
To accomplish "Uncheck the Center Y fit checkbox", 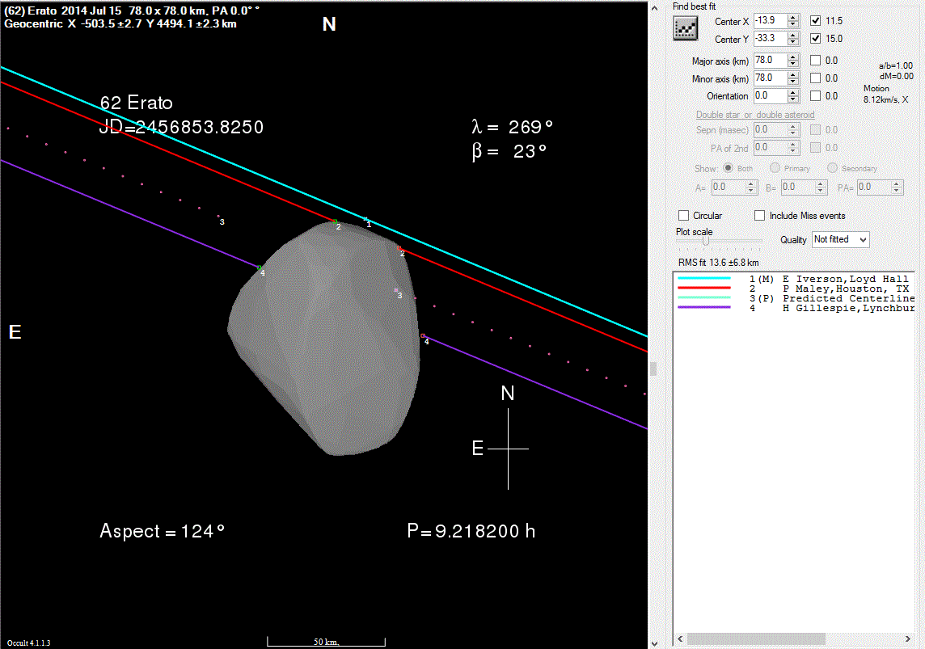I will [x=816, y=39].
